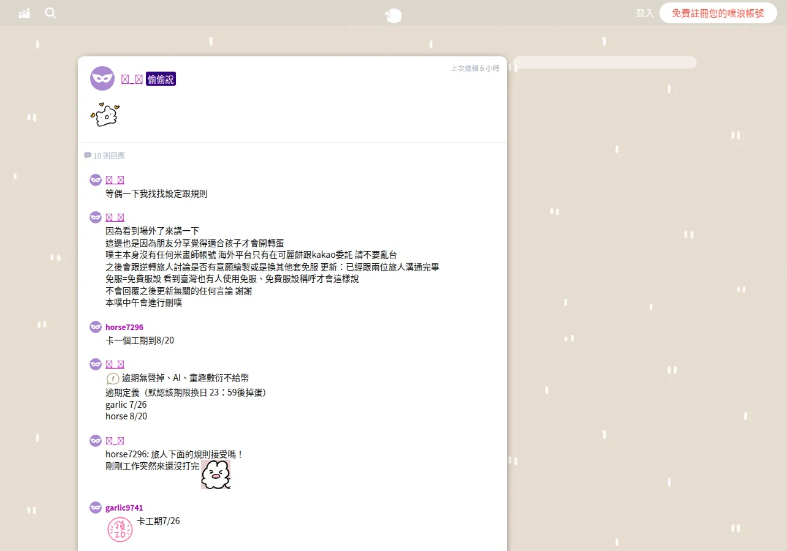Viewport: 787px width, 551px height.
Task: Click the text 卡一個工期到8/20
Action: pos(140,340)
